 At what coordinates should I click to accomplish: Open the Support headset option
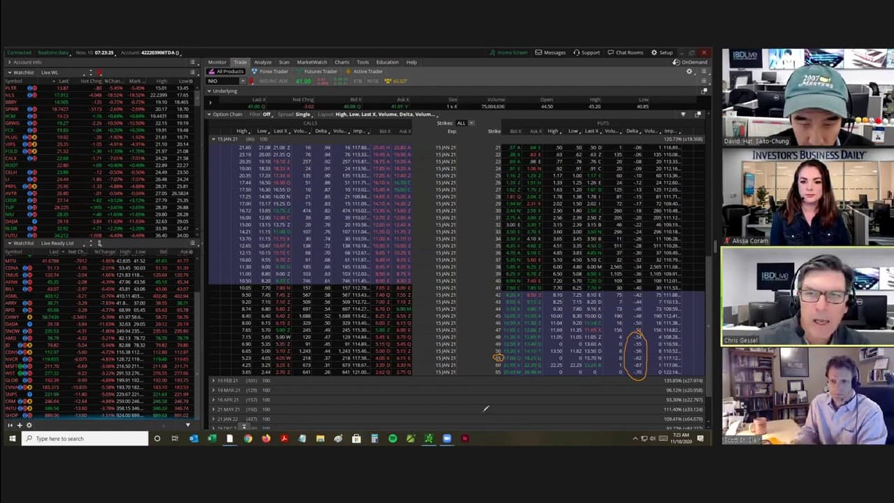pos(587,52)
